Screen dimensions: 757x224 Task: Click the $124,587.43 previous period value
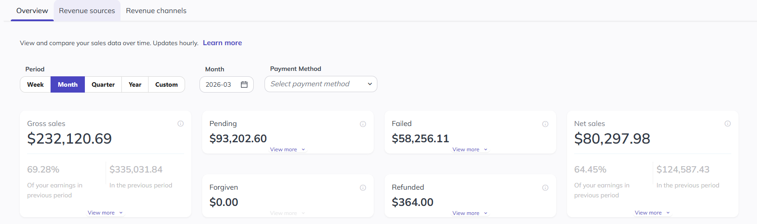[683, 169]
